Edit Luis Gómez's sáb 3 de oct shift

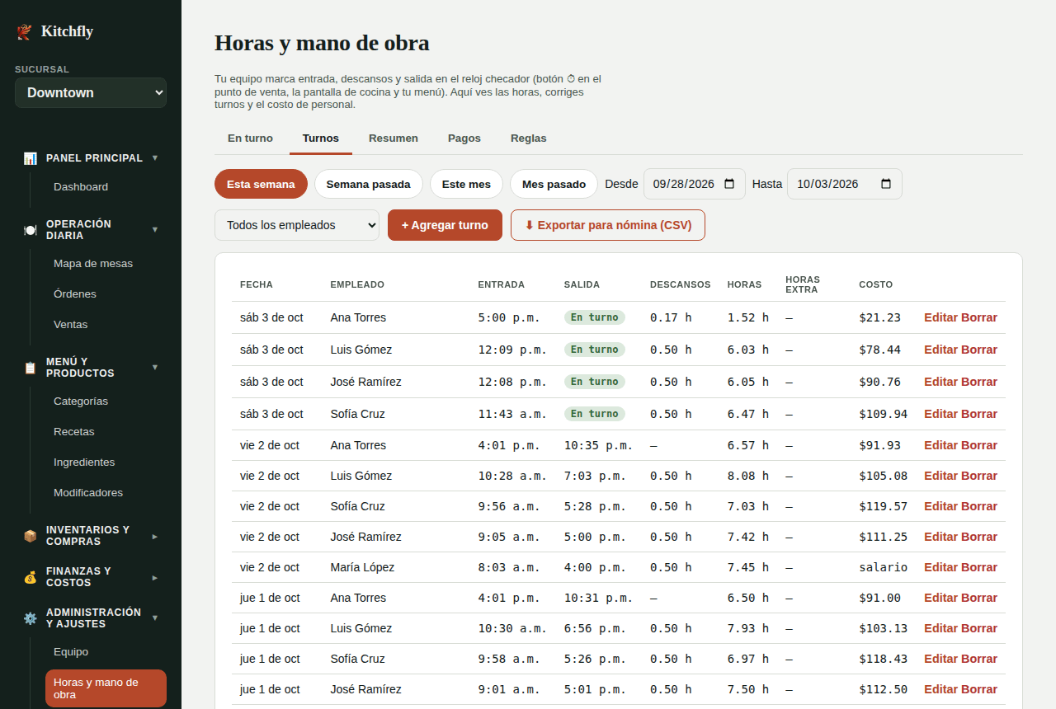[x=940, y=350]
